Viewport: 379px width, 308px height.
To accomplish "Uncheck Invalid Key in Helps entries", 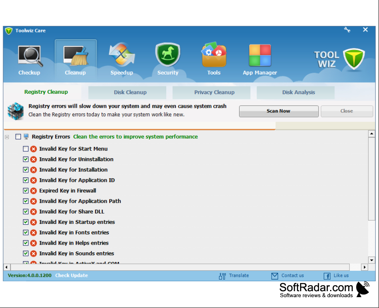I will pos(26,243).
